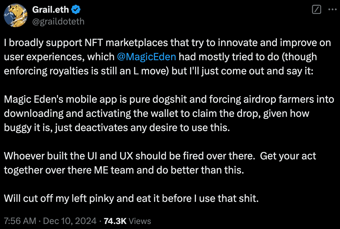This screenshot has width=340, height=229.
Task: Click the phrase "enforcing royalties is still an L move"
Action: click(x=86, y=71)
